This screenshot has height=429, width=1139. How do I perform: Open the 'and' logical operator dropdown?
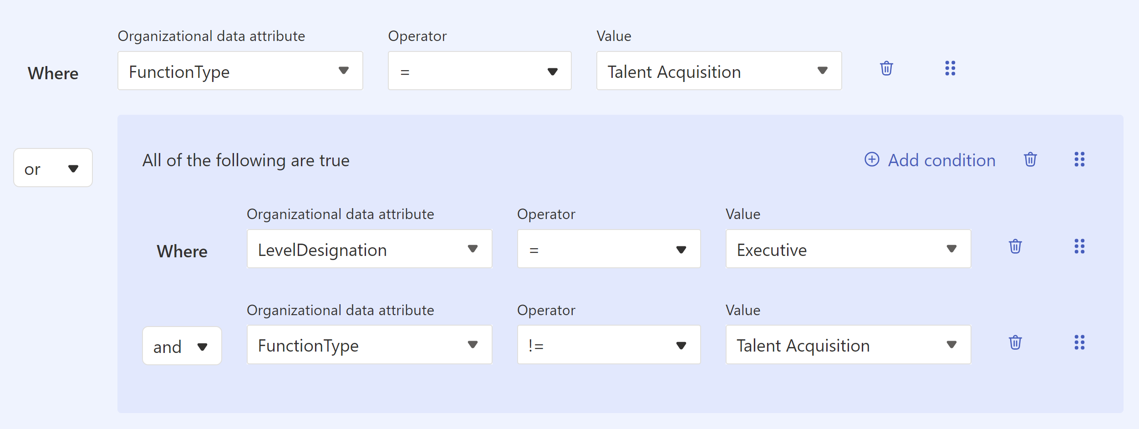(182, 346)
